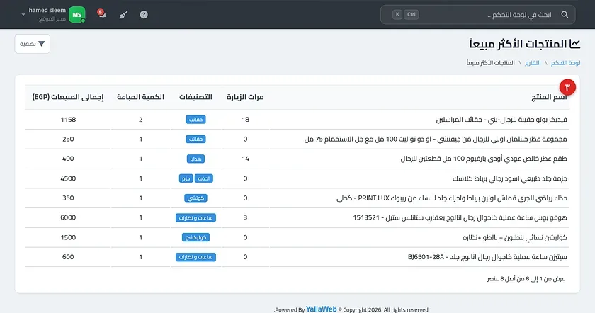Click the broom clear-cache icon
Viewport: 595px width, 313px height.
point(123,15)
